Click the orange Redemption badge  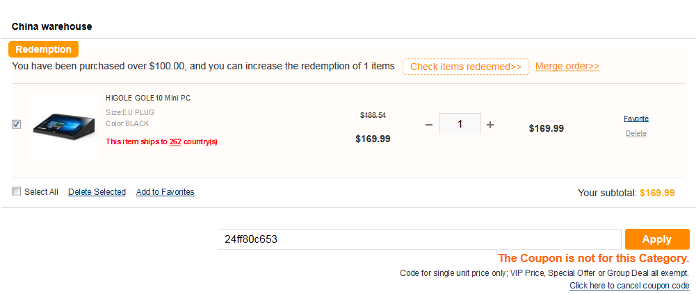pos(43,49)
